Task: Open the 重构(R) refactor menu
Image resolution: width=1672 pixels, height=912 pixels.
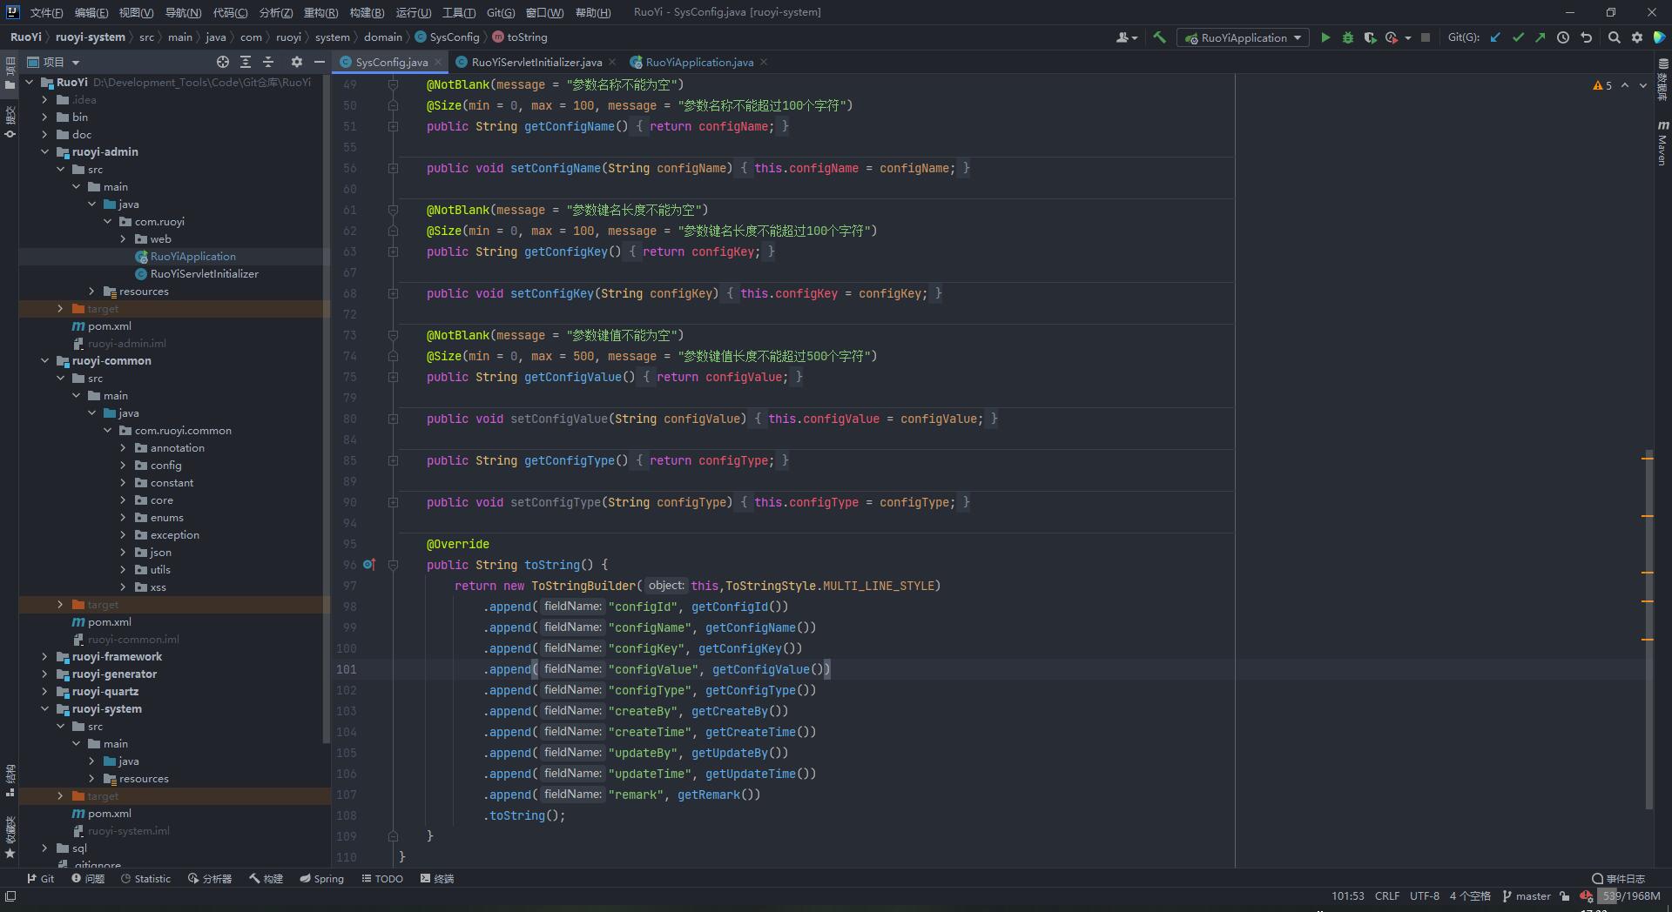Action: pyautogui.click(x=320, y=12)
